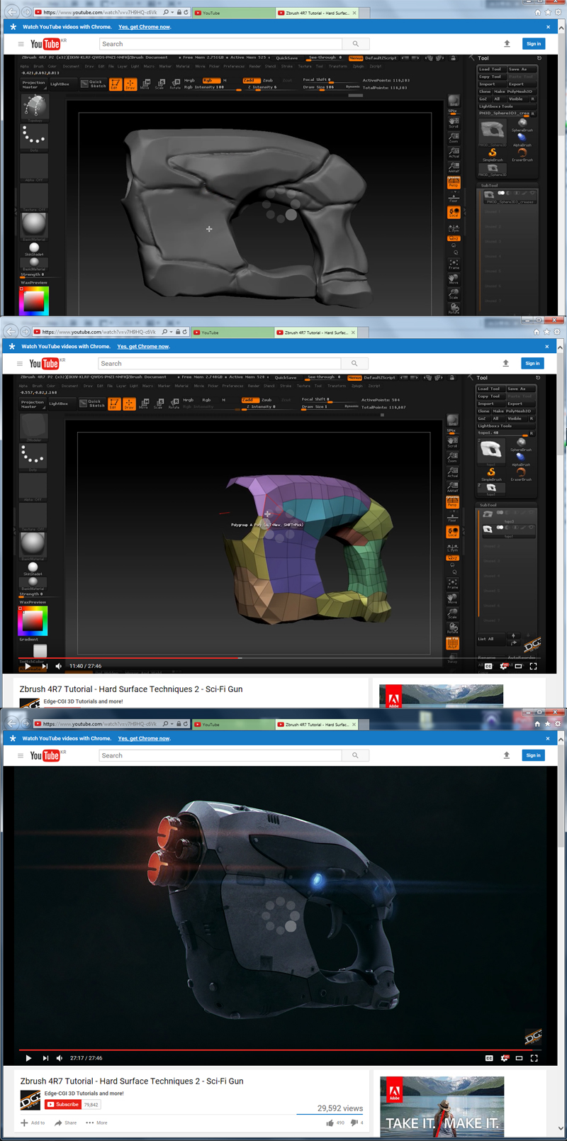The width and height of the screenshot is (567, 1141).
Task: Open the settings gear in the 27:17 player
Action: tap(504, 1058)
